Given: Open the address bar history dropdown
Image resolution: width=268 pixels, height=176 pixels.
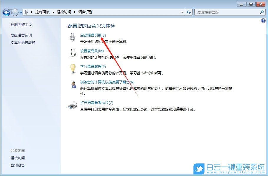Looking at the screenshot, I should [182, 12].
